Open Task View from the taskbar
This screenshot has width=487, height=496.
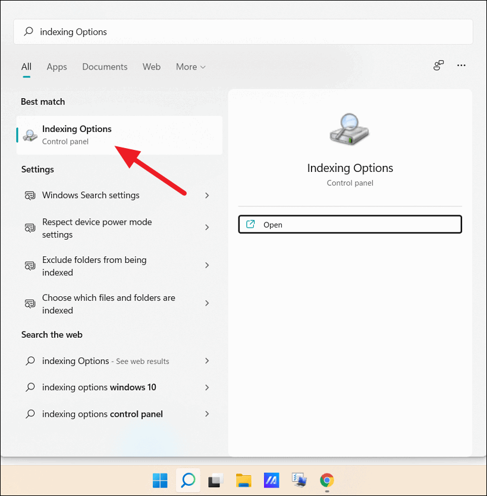click(x=215, y=480)
